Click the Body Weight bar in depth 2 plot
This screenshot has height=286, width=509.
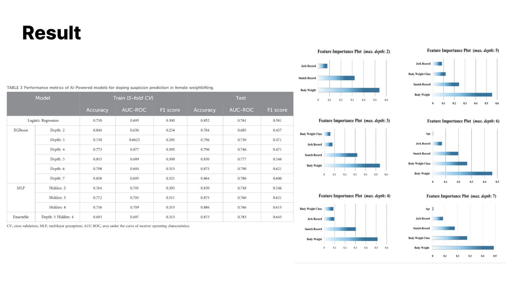click(x=349, y=90)
